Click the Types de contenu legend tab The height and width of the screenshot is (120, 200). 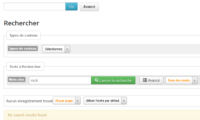[x=23, y=35]
